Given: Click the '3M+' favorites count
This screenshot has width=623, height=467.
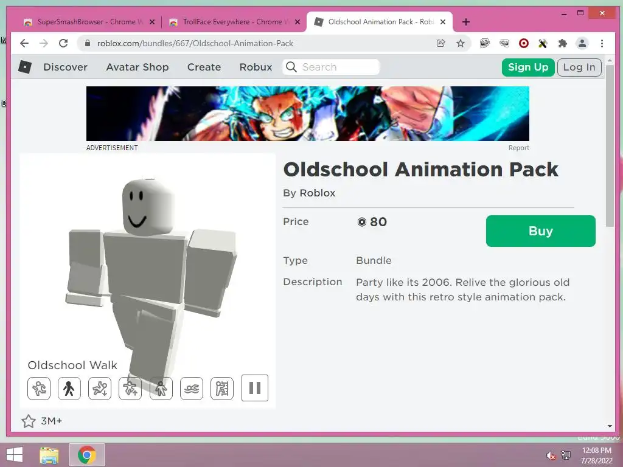Looking at the screenshot, I should (52, 421).
